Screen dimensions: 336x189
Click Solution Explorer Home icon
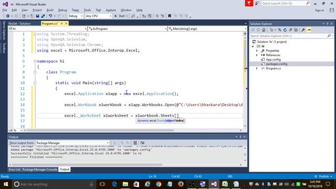click(x=264, y=30)
